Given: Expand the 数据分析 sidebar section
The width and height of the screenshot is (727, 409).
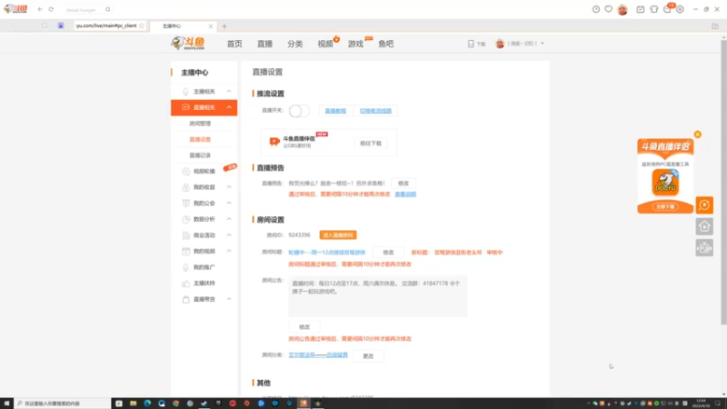Looking at the screenshot, I should [x=229, y=219].
